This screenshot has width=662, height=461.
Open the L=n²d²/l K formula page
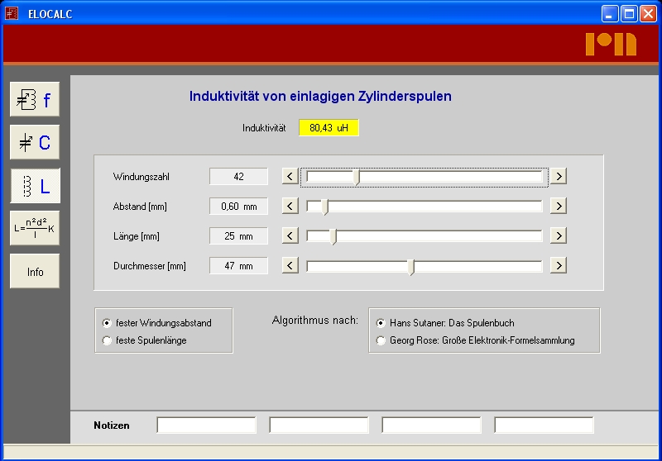35,228
